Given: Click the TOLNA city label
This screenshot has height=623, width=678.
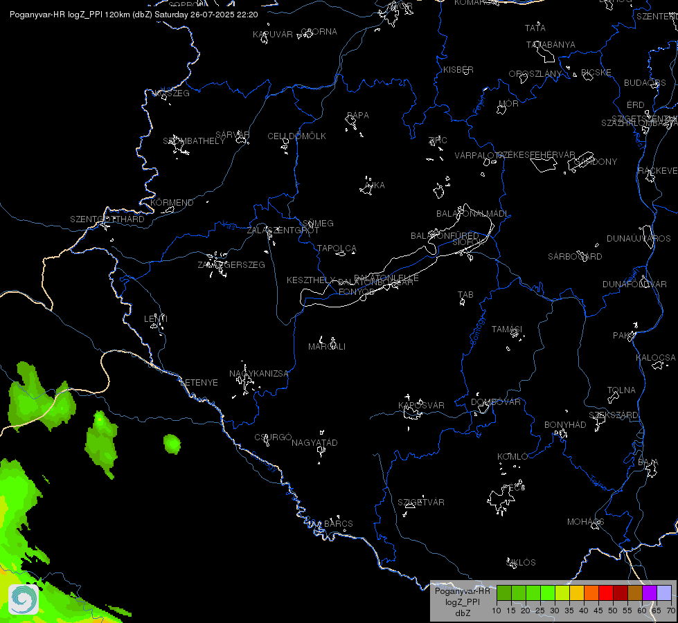Looking at the screenshot, I should [621, 390].
